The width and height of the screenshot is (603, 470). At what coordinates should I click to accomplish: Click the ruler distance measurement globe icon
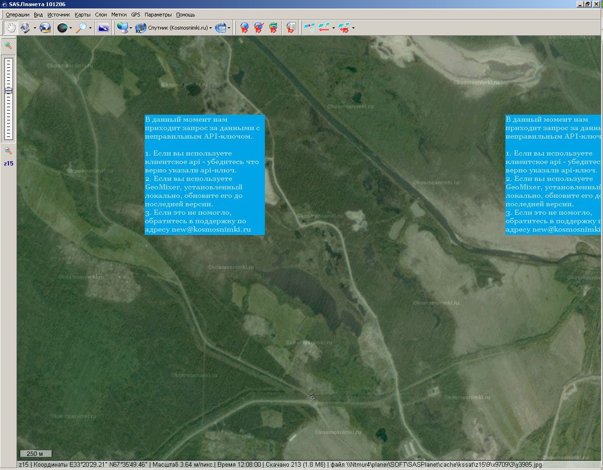click(x=45, y=28)
